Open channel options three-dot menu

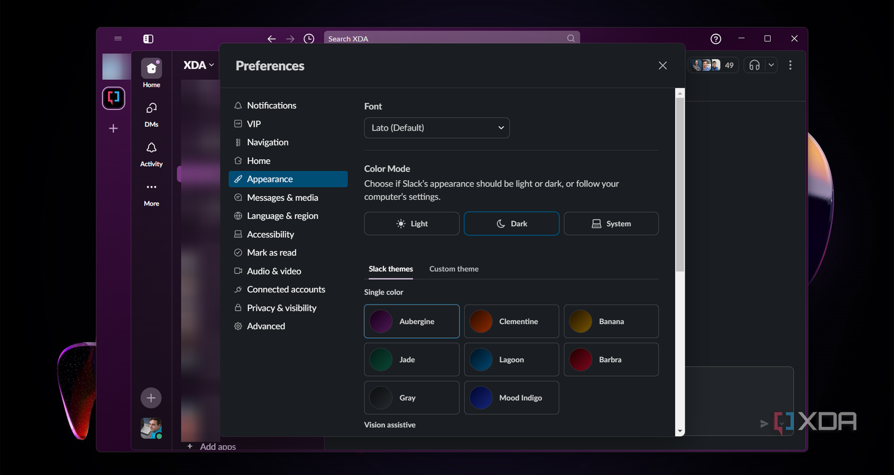point(790,65)
